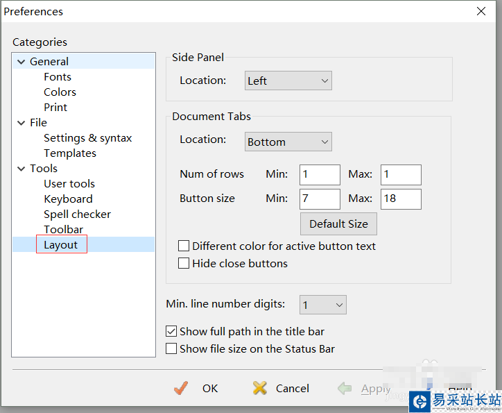Enable Show file size on Status Bar

point(171,348)
